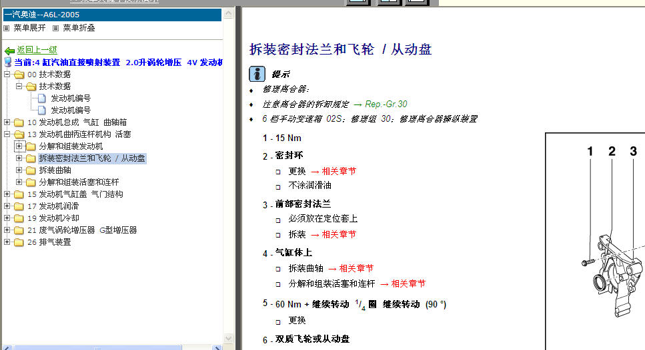Click the 菜单折叠 collapse-menu icon
The image size is (645, 350).
click(55, 29)
